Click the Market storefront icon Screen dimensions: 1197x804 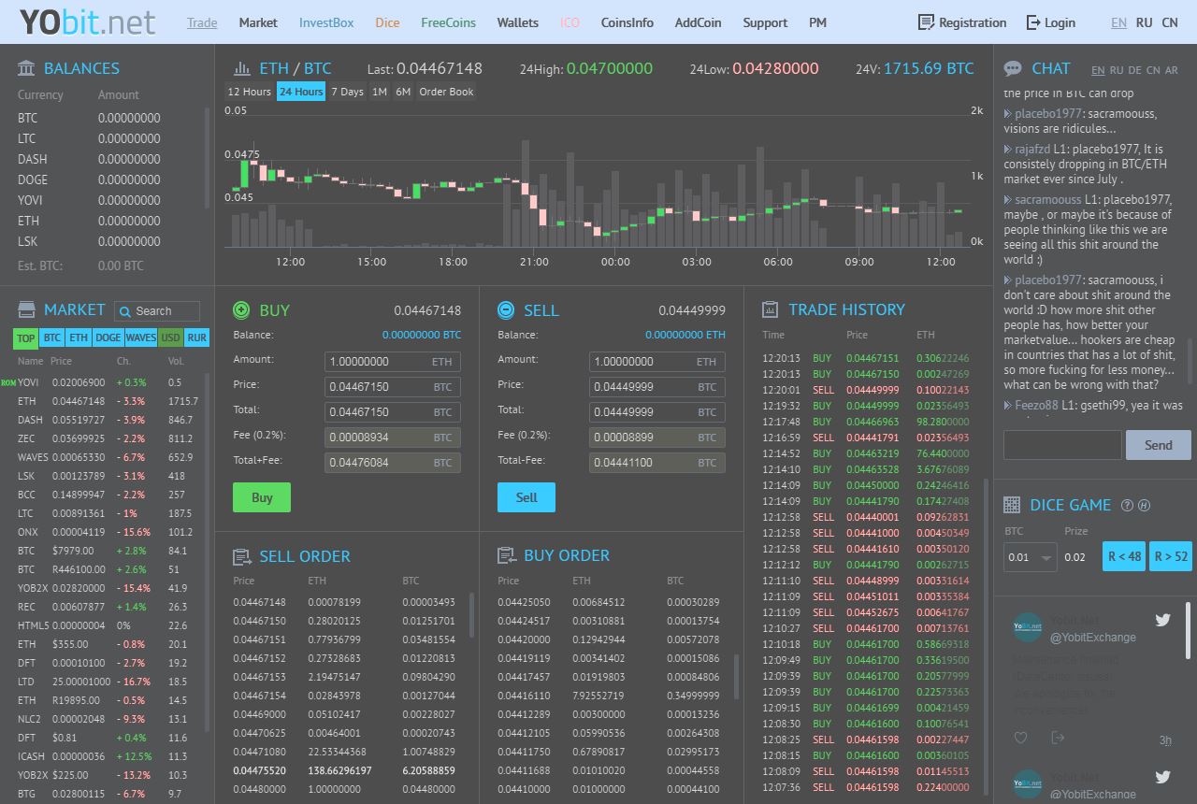click(26, 309)
